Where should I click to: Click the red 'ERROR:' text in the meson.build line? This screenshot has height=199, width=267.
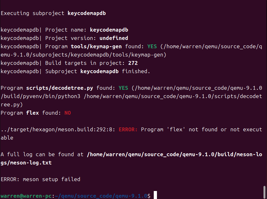[x=128, y=129]
